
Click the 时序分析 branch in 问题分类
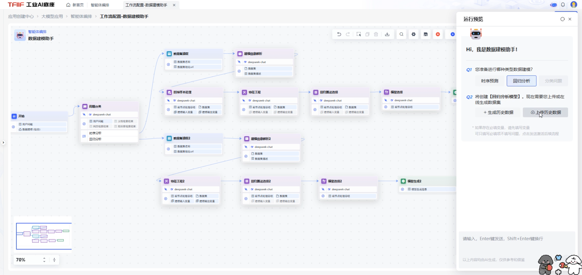coord(109,133)
